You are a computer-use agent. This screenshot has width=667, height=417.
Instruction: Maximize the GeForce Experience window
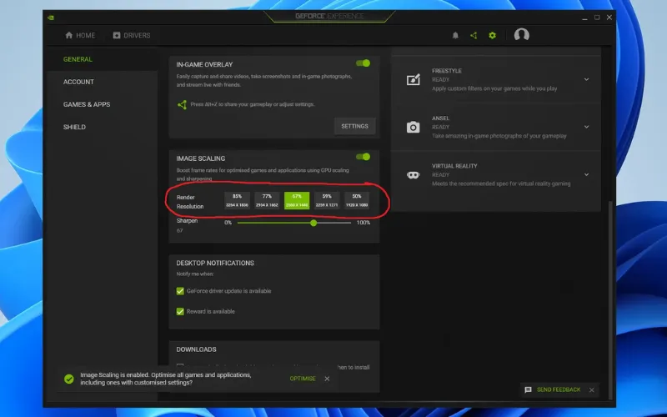click(x=597, y=18)
